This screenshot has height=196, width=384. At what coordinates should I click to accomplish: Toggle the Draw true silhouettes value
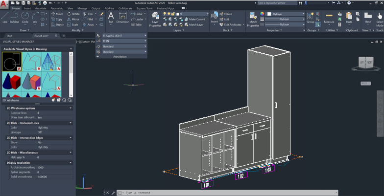[40, 117]
